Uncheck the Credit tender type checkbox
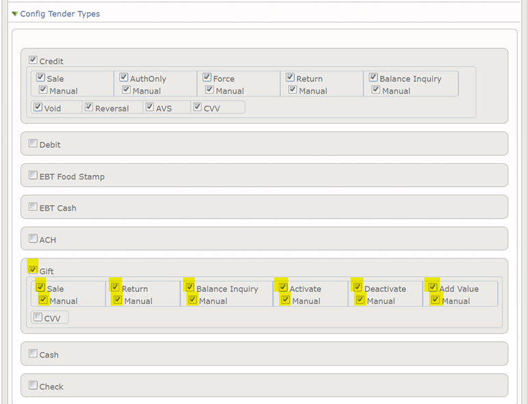Image resolution: width=528 pixels, height=404 pixels. coord(33,60)
